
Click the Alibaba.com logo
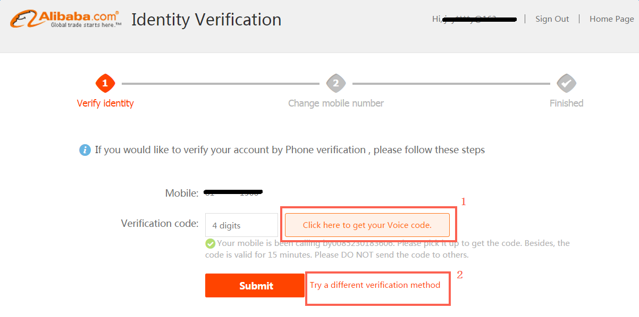click(65, 20)
